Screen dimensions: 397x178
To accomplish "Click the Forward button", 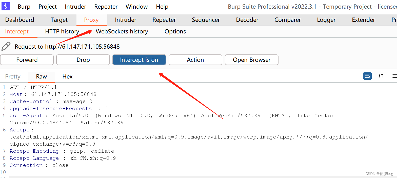I will click(x=27, y=60).
